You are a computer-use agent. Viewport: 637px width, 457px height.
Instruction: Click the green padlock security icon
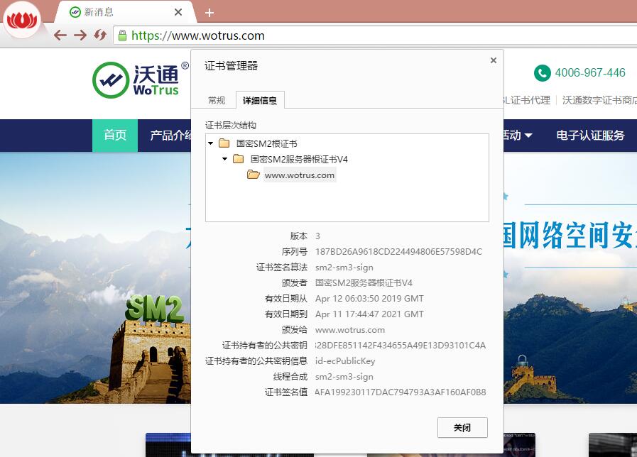coord(122,35)
